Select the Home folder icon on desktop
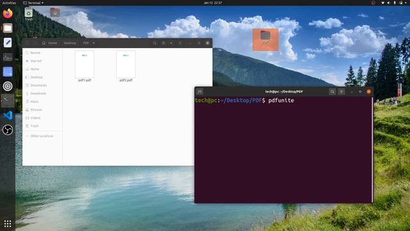This screenshot has width=410, height=231. point(55,13)
